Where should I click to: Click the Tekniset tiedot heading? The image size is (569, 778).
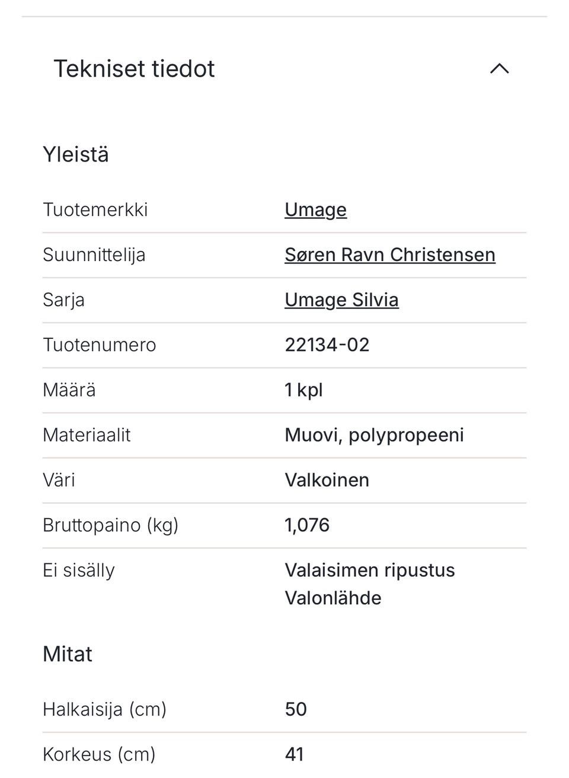coord(134,69)
